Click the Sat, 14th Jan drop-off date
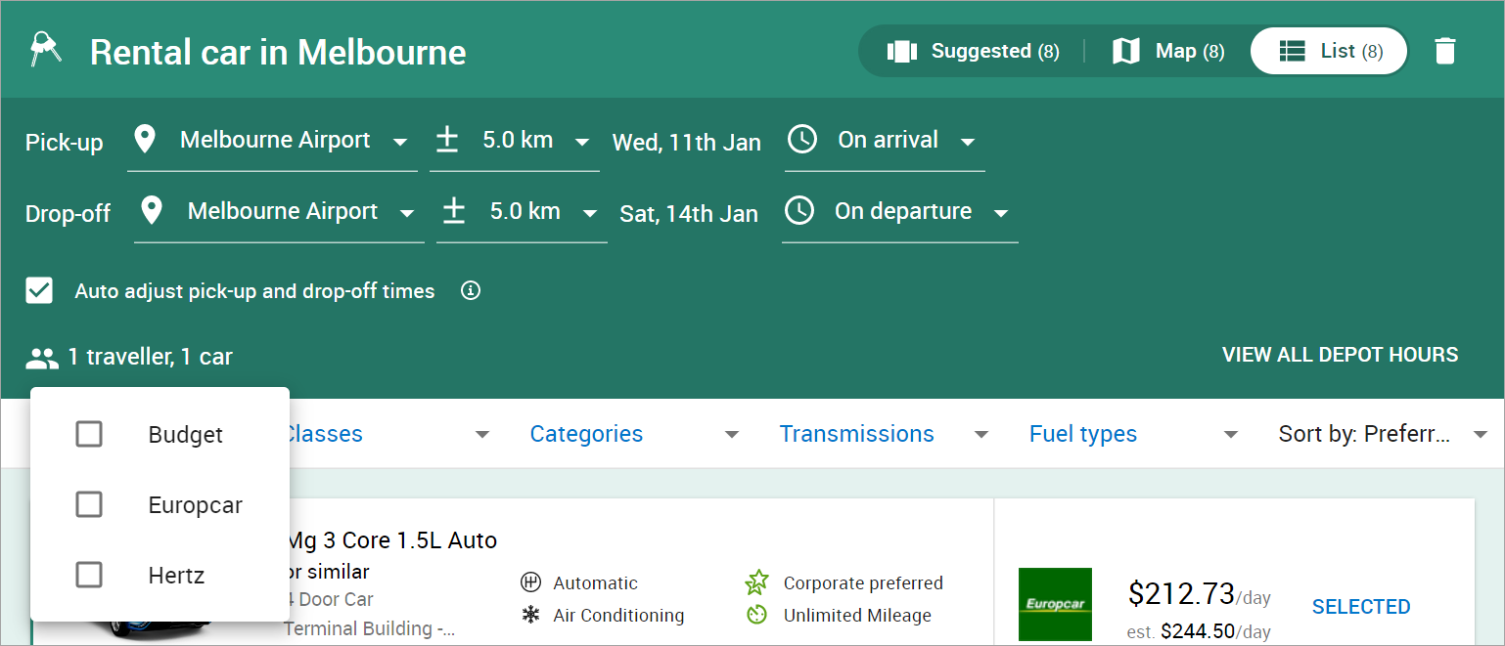 click(689, 214)
